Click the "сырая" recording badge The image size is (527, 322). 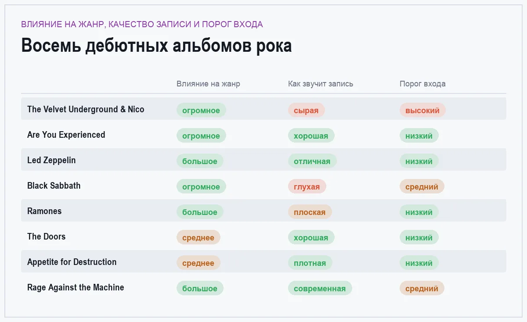tap(306, 110)
